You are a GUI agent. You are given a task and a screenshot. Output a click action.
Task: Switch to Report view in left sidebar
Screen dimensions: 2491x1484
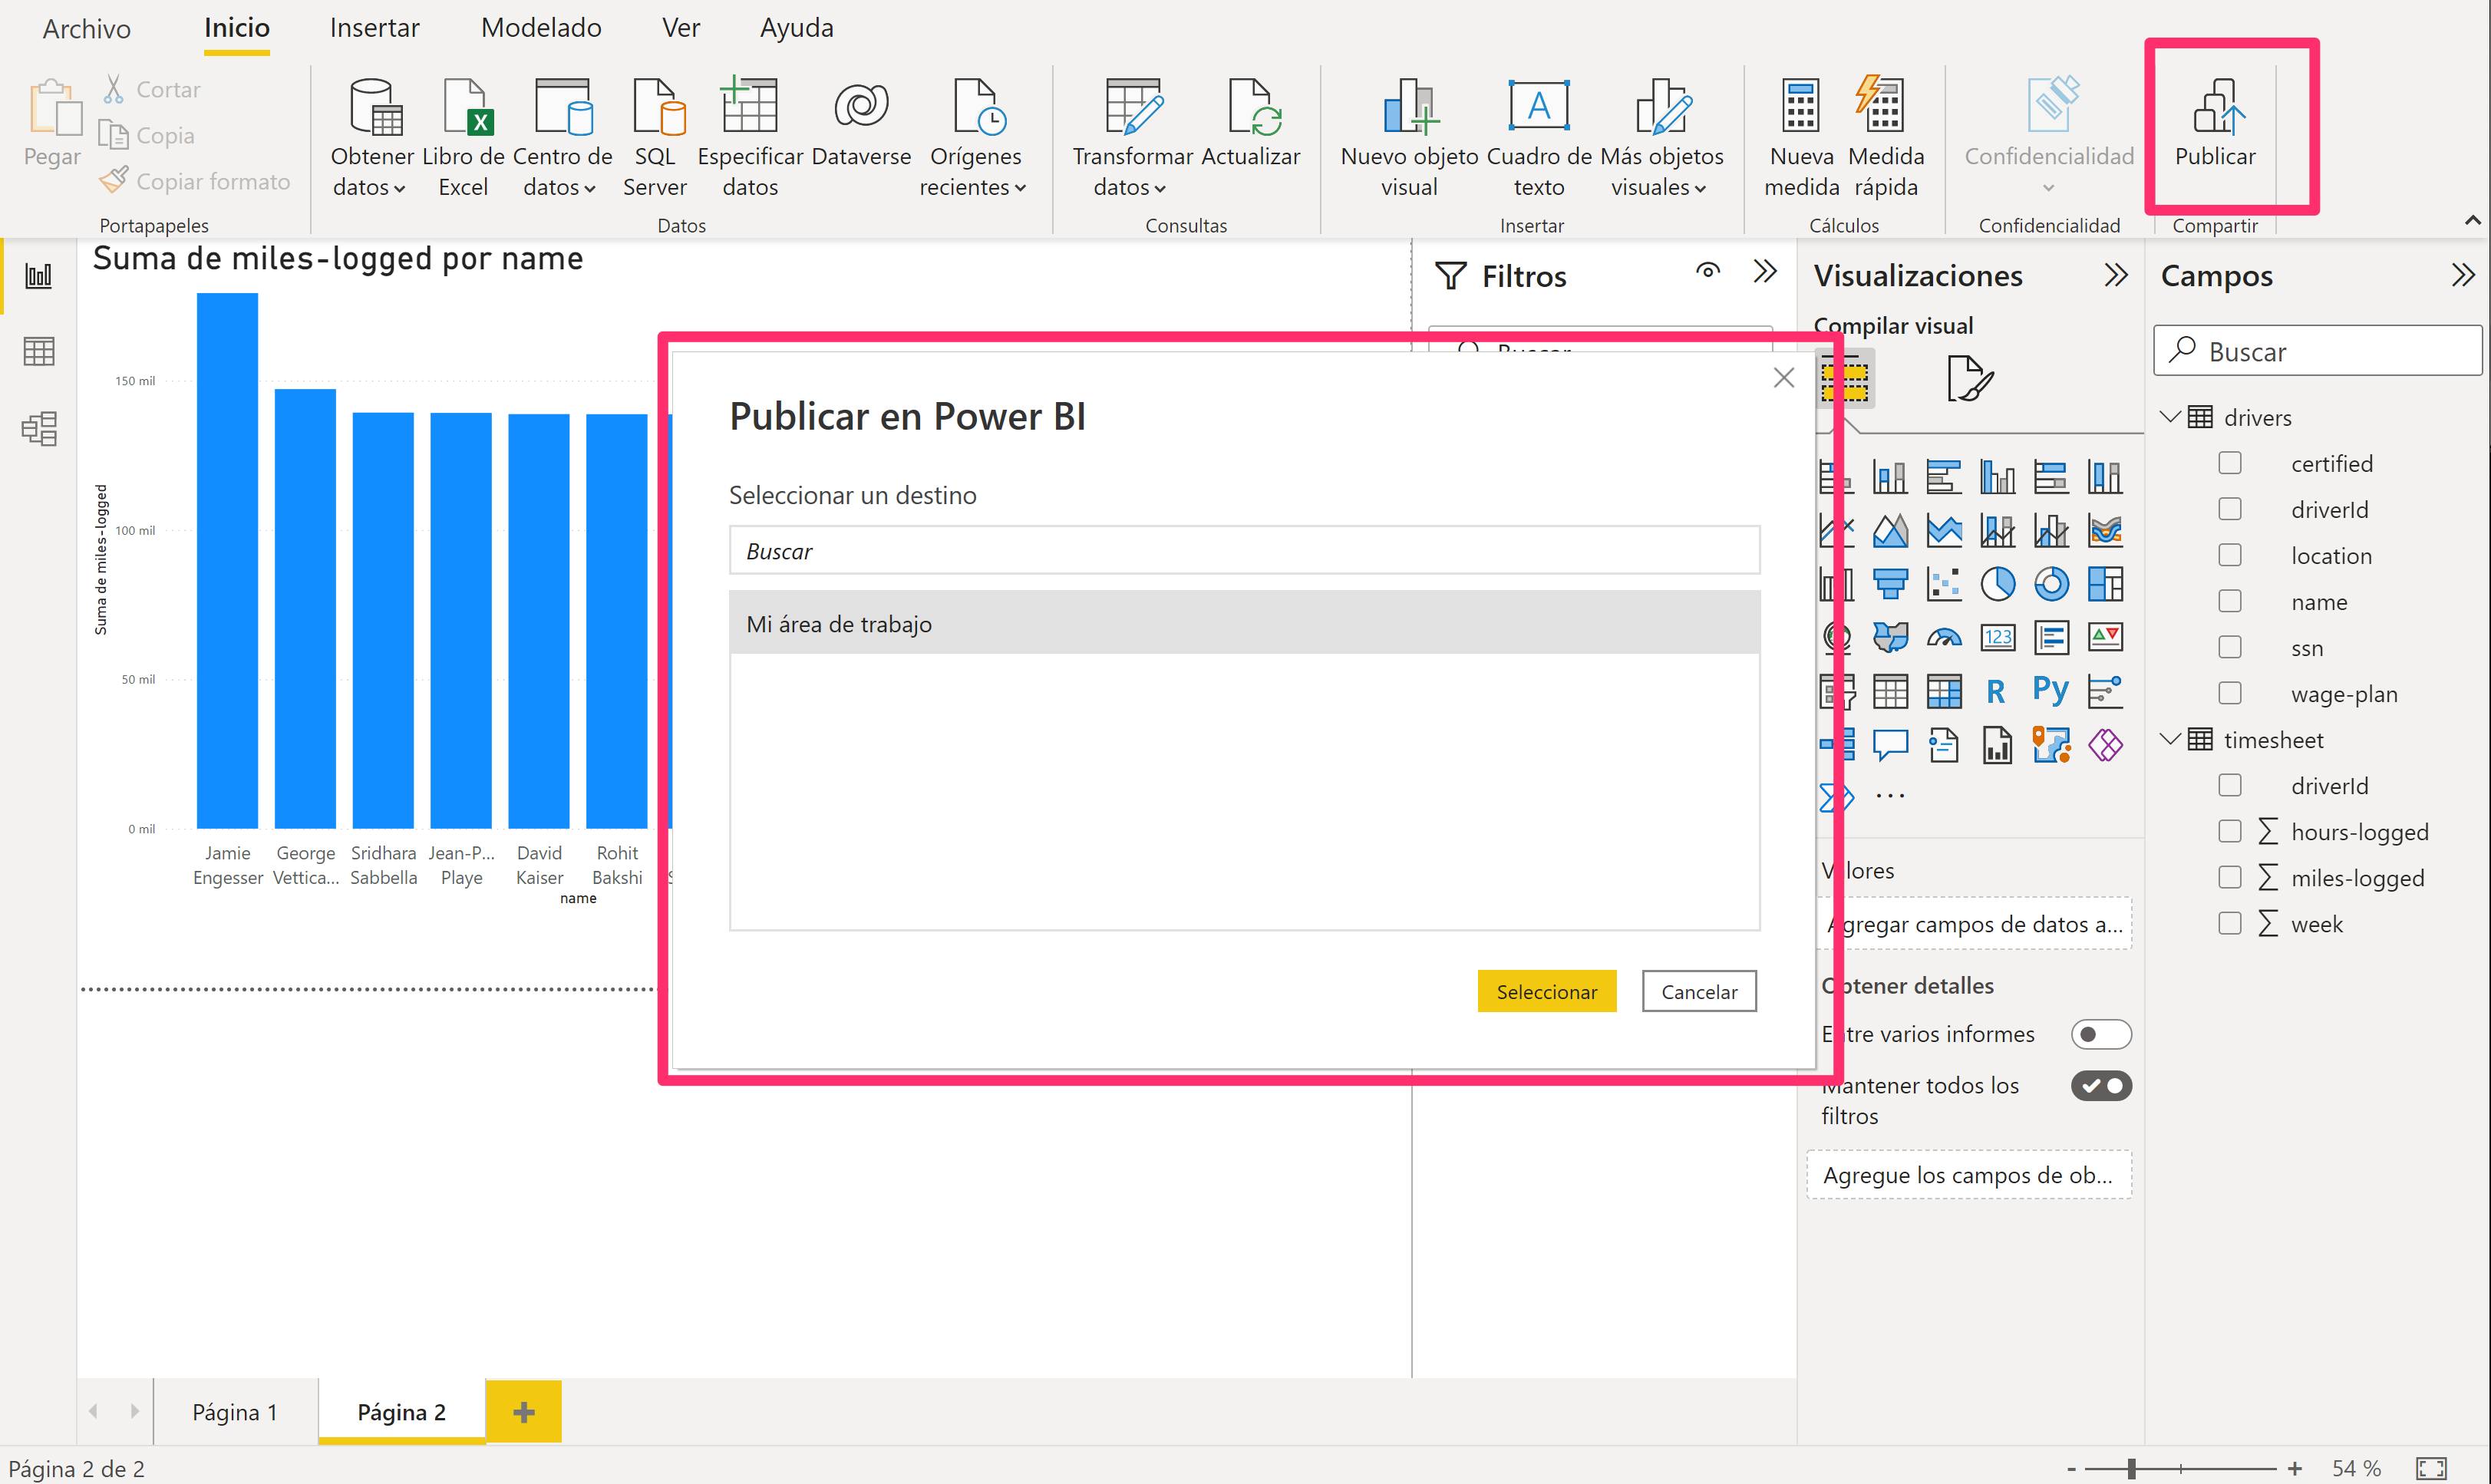click(39, 275)
